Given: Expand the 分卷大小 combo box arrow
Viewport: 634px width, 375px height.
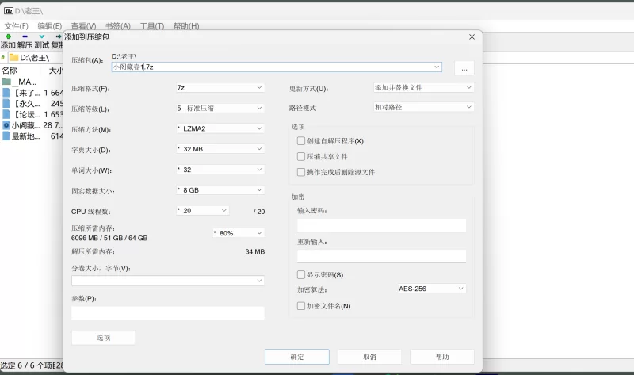Looking at the screenshot, I should tap(259, 281).
